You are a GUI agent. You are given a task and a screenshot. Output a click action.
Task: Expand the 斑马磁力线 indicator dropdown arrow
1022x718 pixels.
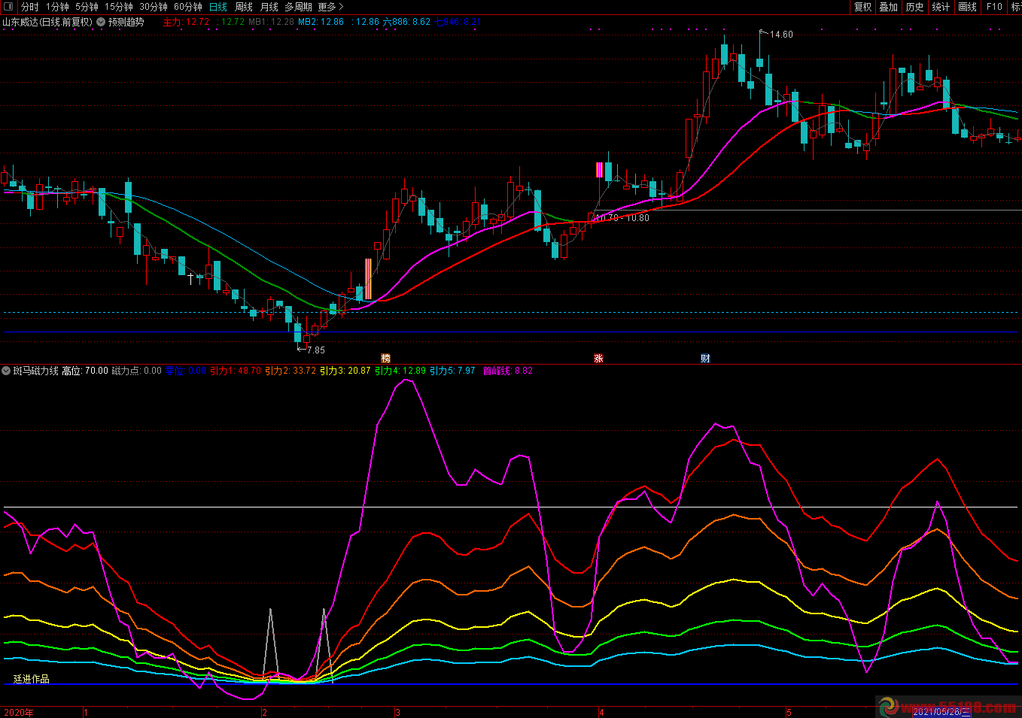7,371
